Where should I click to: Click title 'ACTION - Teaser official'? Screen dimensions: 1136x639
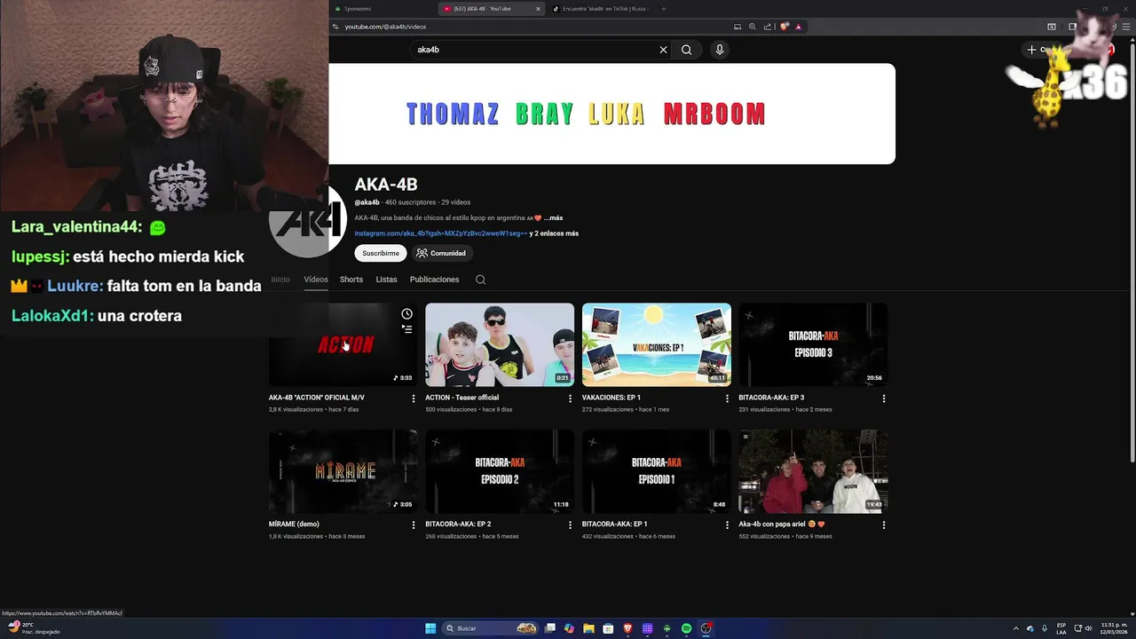tap(461, 398)
